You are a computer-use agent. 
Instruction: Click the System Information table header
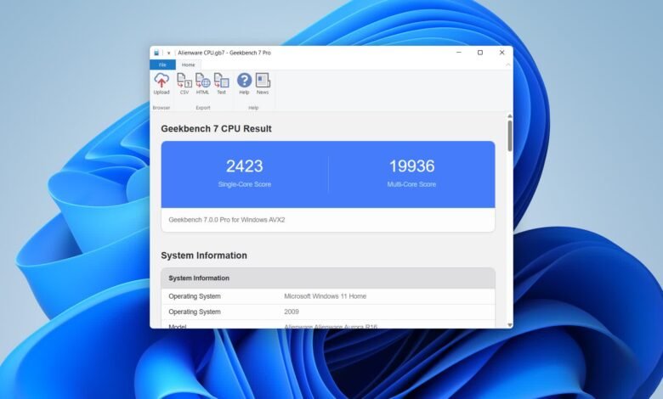[x=328, y=278]
